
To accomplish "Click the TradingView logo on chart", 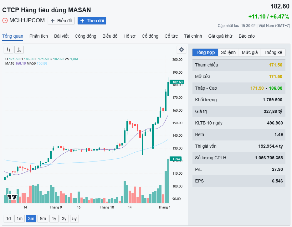I will pyautogui.click(x=12, y=197).
